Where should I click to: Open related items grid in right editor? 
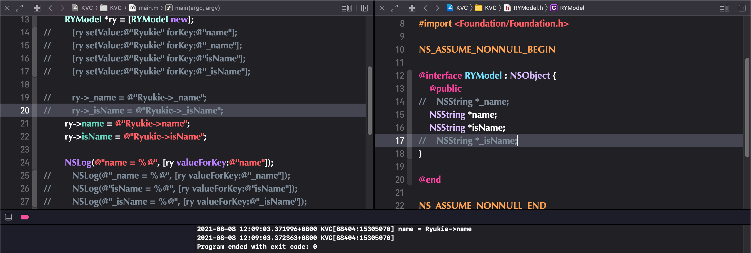[x=412, y=8]
